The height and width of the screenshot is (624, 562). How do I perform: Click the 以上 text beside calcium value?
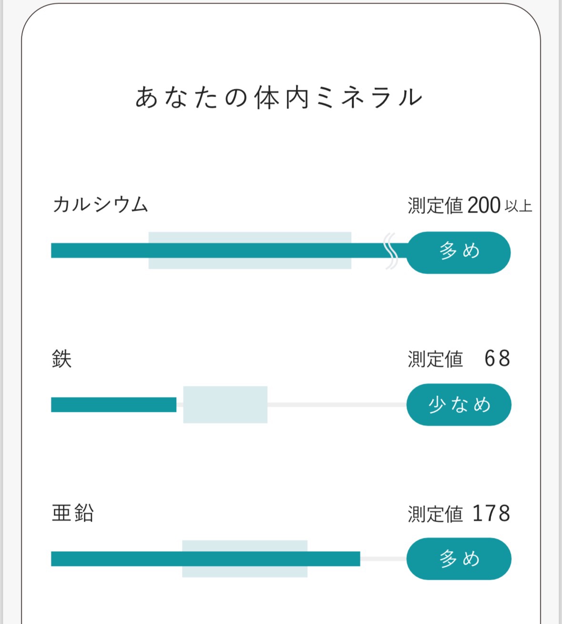(x=518, y=207)
